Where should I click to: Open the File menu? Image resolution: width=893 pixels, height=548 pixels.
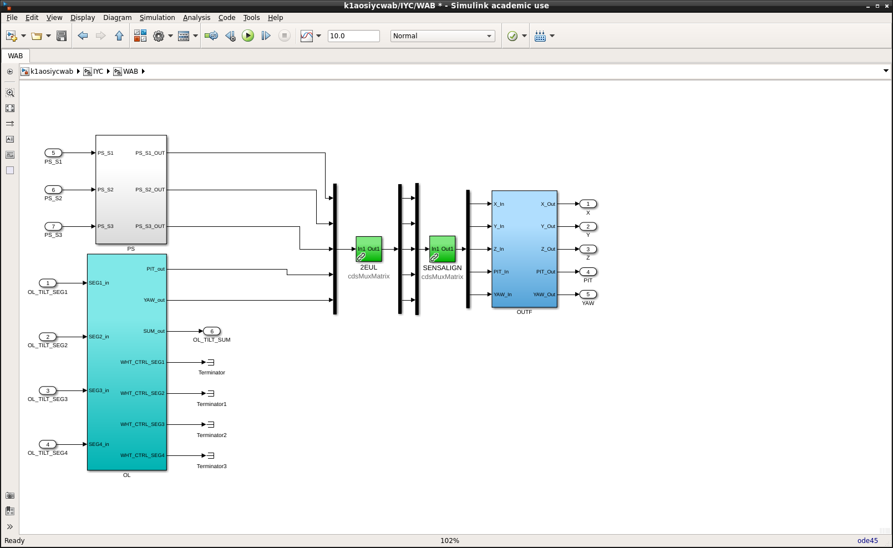point(12,18)
